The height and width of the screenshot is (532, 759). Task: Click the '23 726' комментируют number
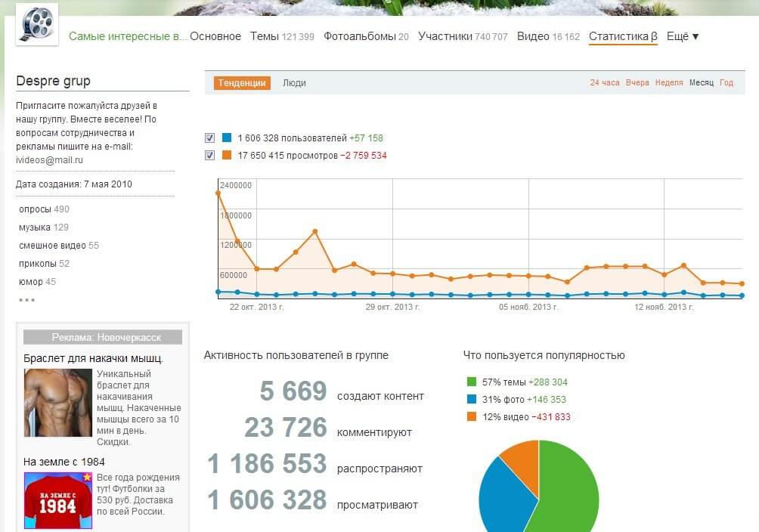286,427
